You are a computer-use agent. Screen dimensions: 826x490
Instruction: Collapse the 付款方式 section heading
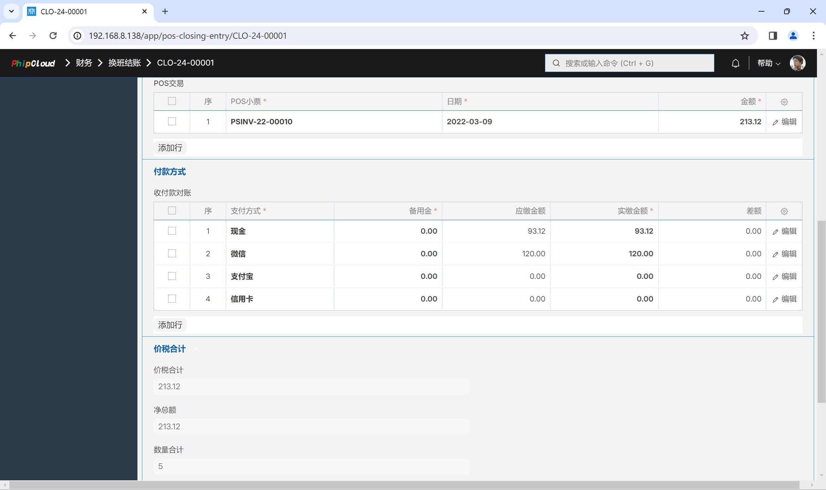170,172
